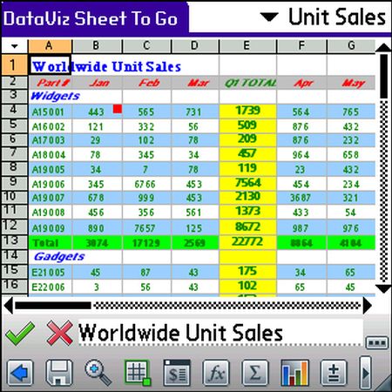The image size is (392, 392).
Task: Expand the edit line with ellipsis button
Action: (x=377, y=342)
